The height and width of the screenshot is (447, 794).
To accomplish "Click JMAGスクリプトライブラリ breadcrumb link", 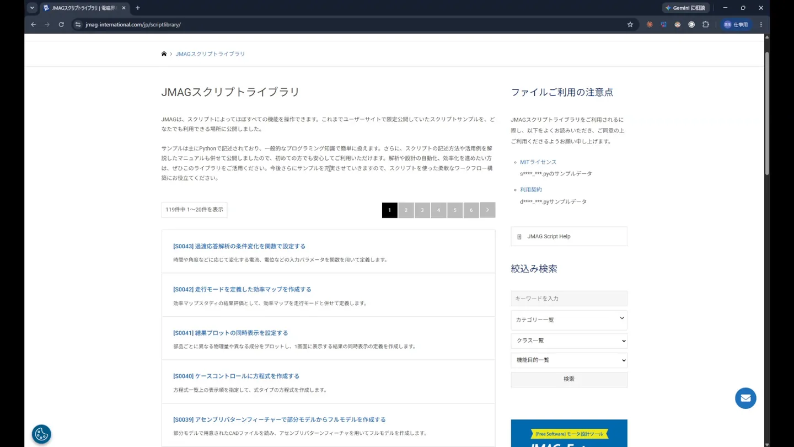I will (x=210, y=54).
